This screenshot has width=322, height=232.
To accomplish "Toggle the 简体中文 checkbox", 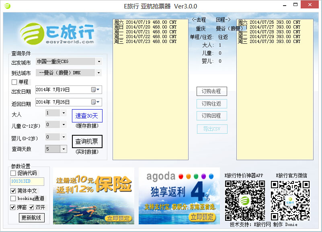I will pos(13,191).
